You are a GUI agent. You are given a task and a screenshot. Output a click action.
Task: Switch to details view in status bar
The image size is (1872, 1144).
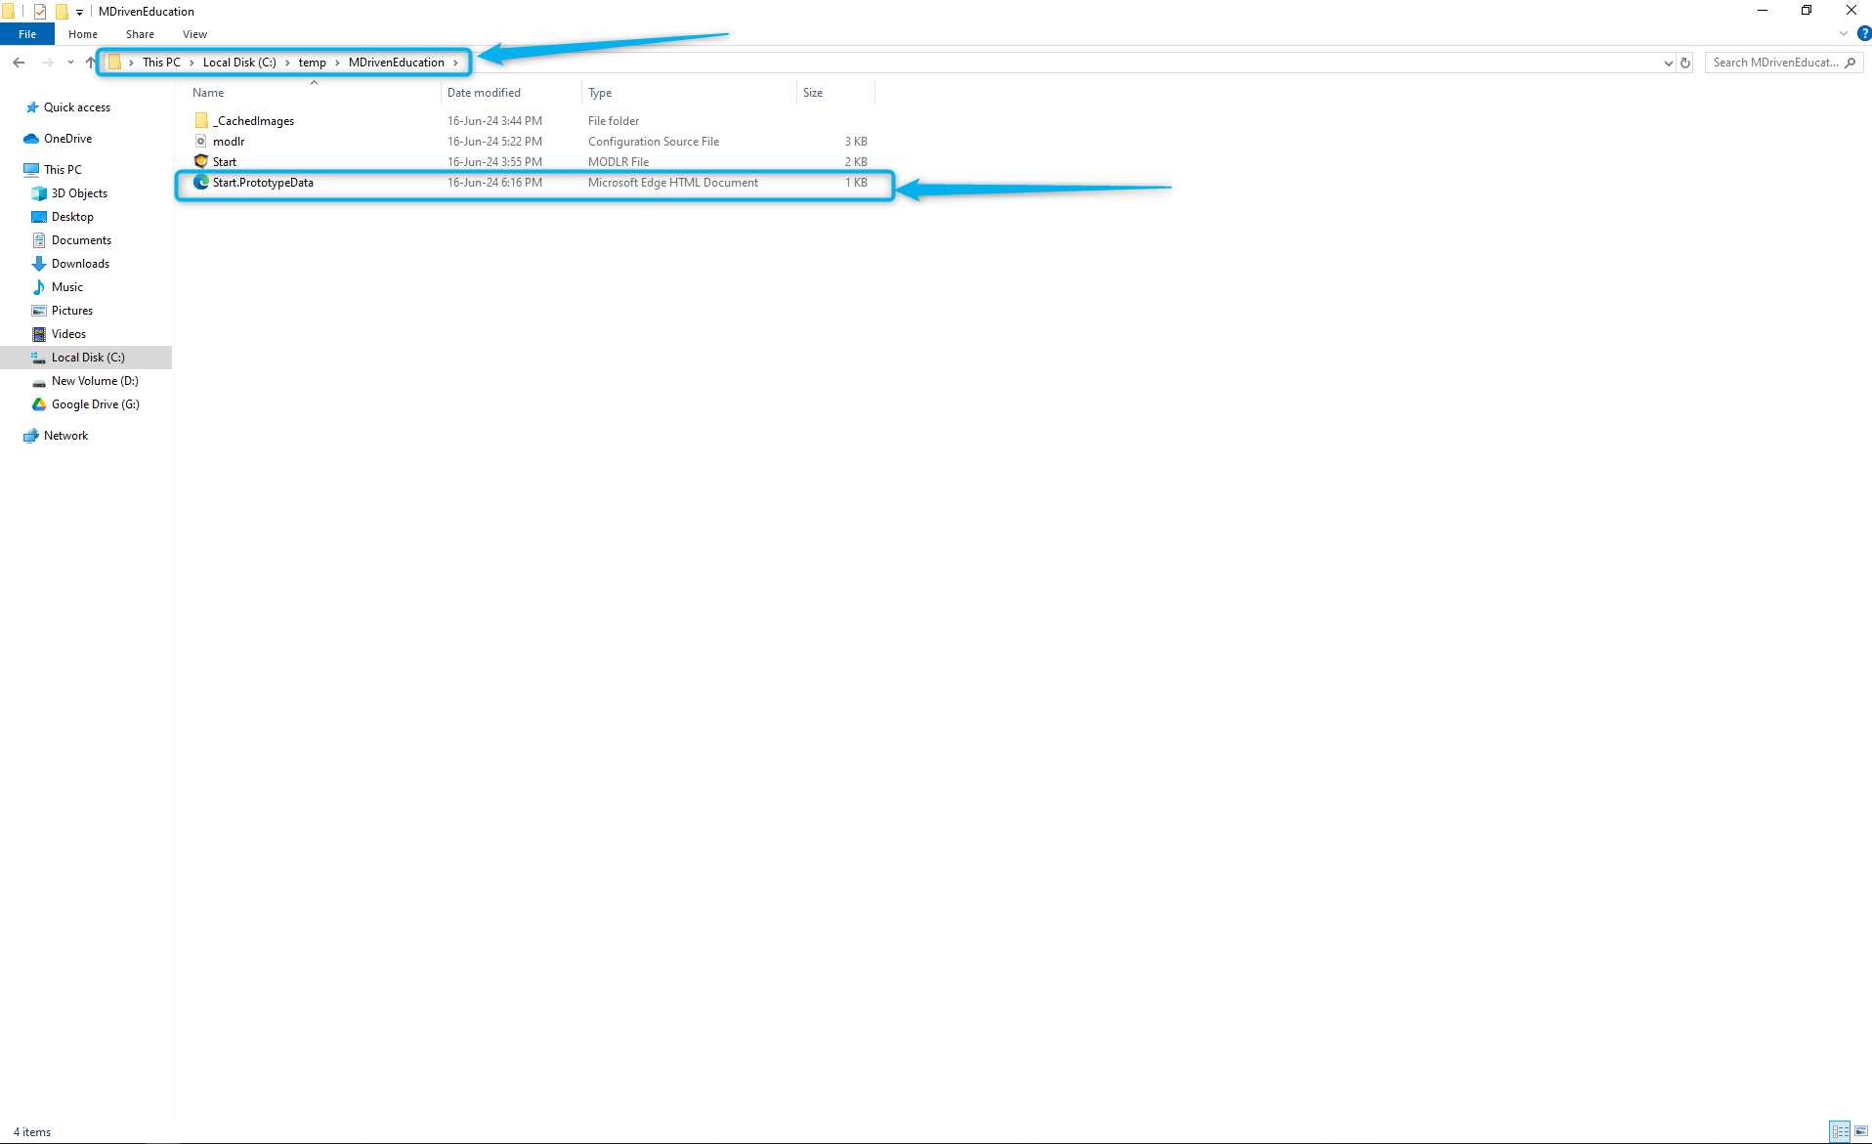pos(1840,1131)
